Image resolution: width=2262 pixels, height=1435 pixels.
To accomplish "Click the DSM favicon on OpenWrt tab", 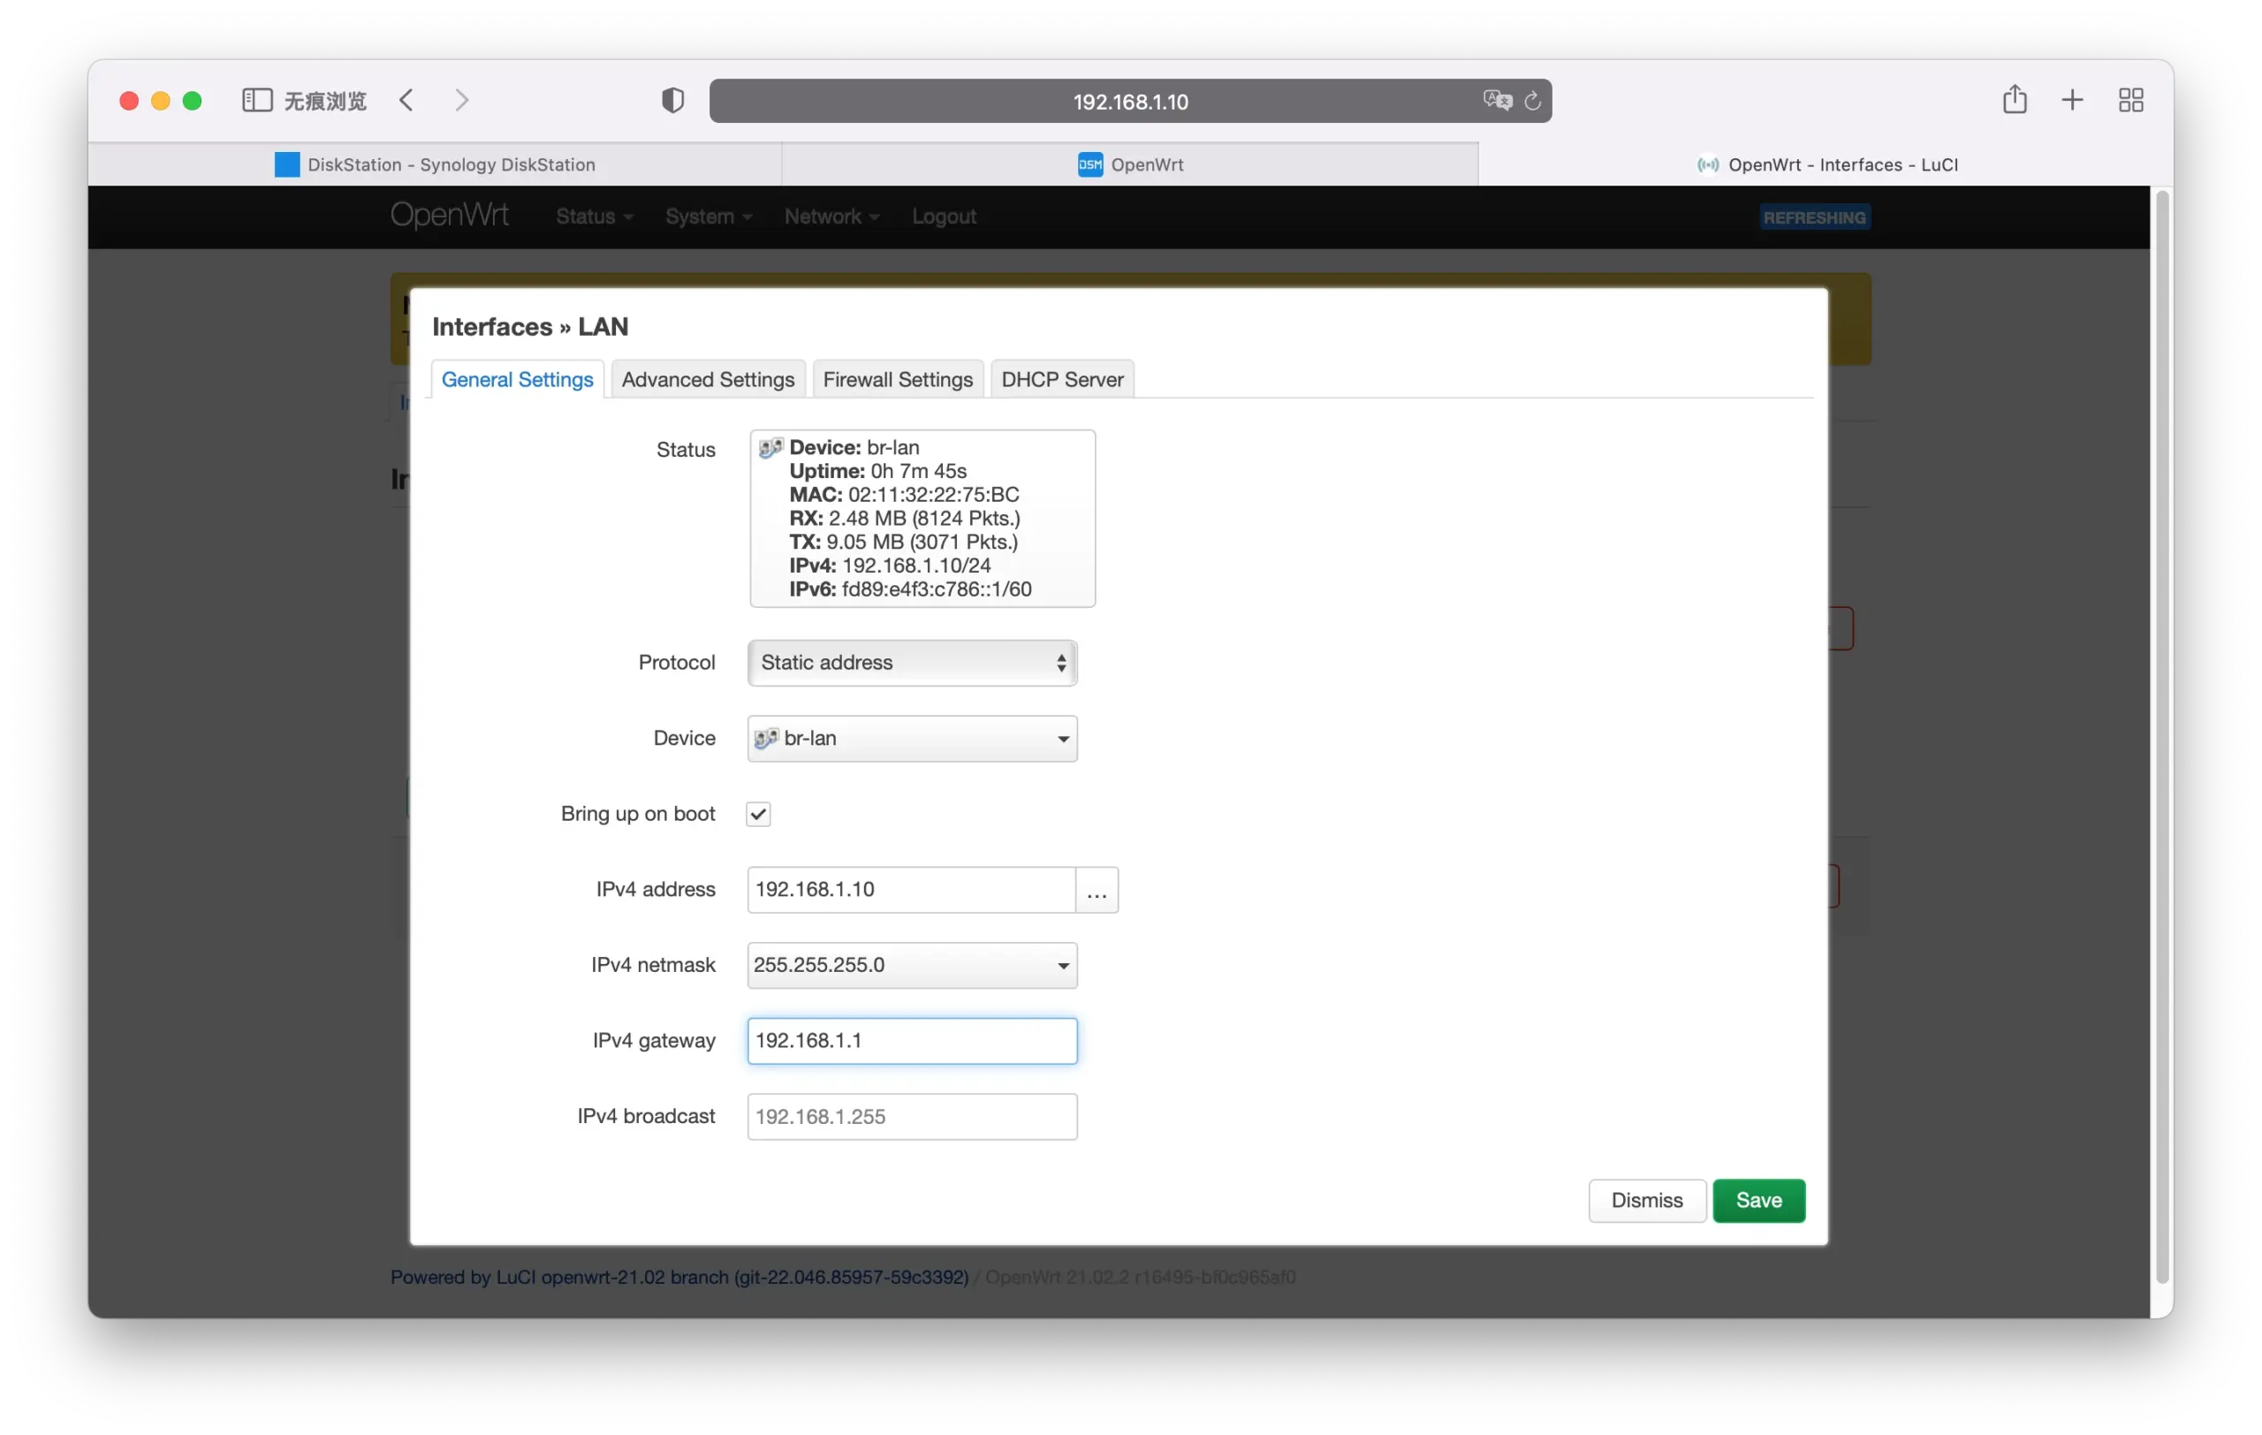I will point(1089,164).
